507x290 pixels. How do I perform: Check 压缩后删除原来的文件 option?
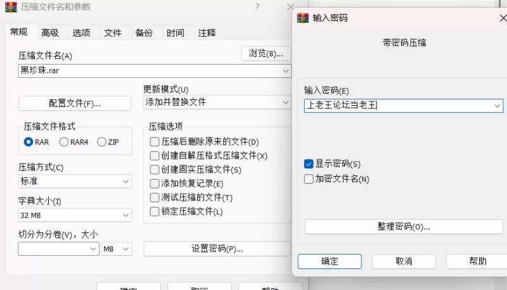(155, 141)
